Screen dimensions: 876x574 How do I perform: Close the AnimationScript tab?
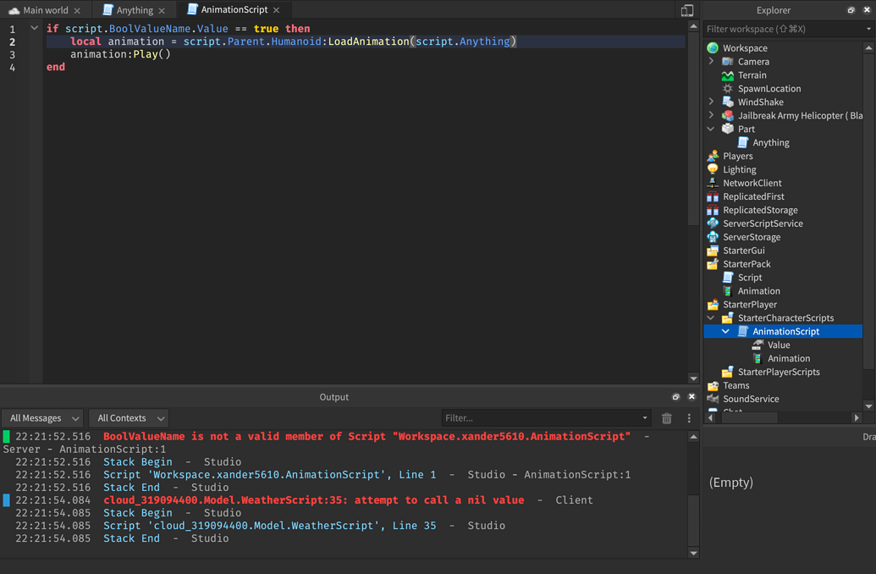point(276,10)
